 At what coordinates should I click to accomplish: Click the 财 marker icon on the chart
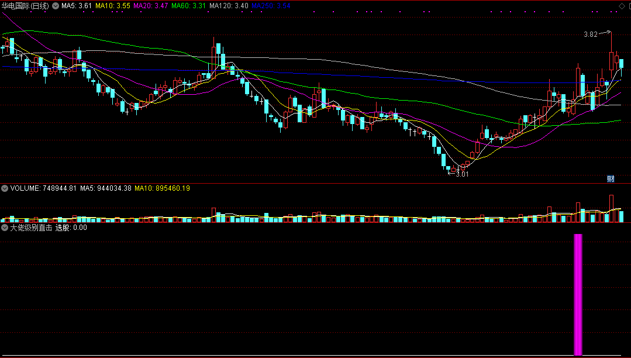click(611, 179)
